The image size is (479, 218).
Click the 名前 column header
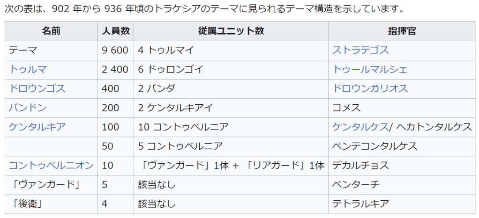(51, 31)
